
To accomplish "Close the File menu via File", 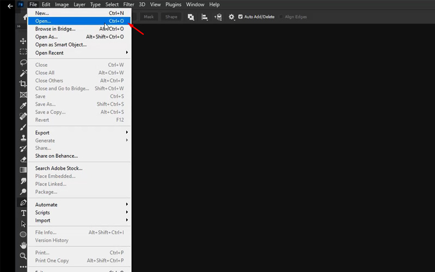I will click(x=33, y=4).
